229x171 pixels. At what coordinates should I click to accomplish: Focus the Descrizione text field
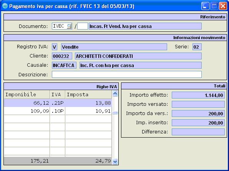(127, 74)
